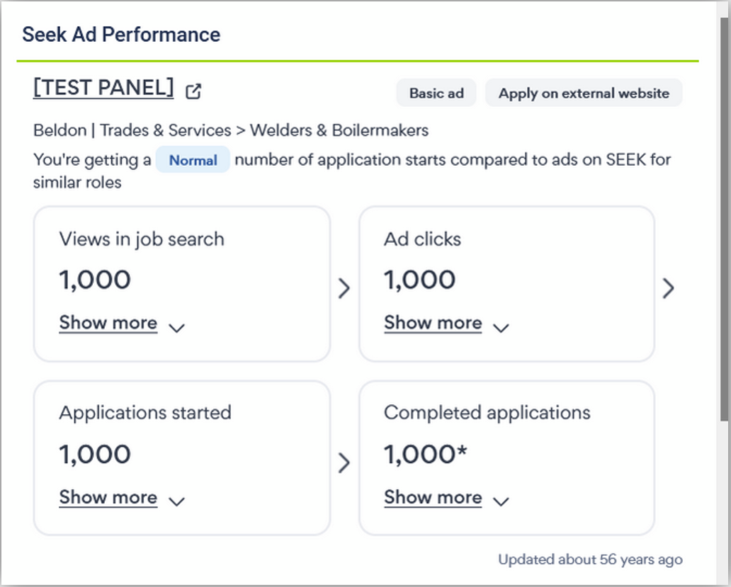The height and width of the screenshot is (587, 731).
Task: Click Show more in Completed applications card
Action: [x=433, y=497]
